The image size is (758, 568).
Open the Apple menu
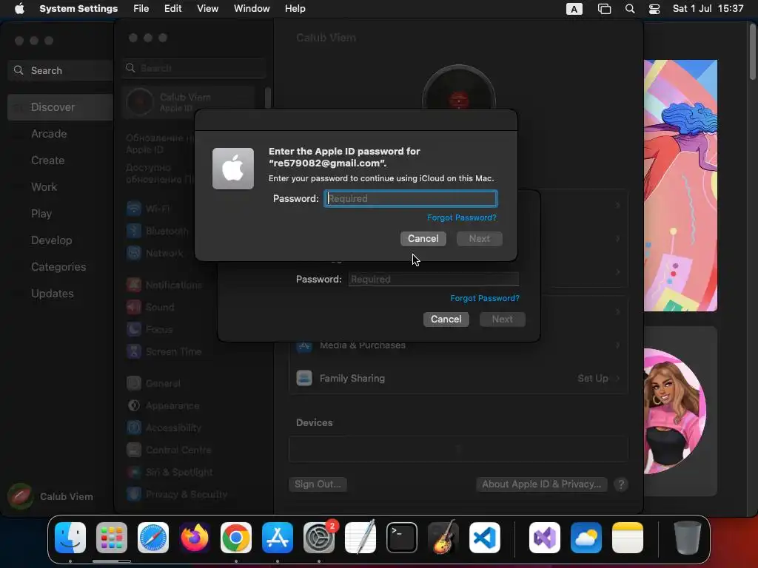19,9
